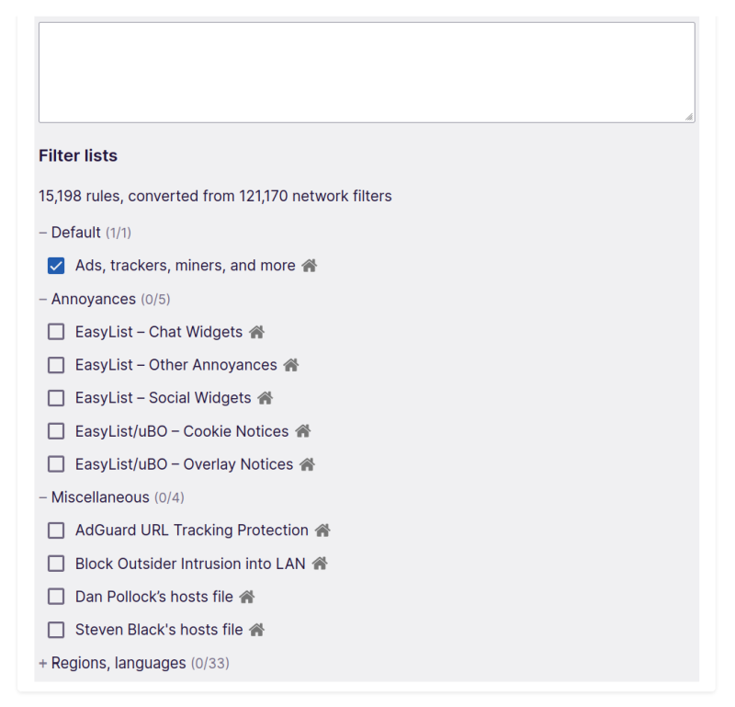Click home icon next to Steven Black's hosts file

pos(255,629)
